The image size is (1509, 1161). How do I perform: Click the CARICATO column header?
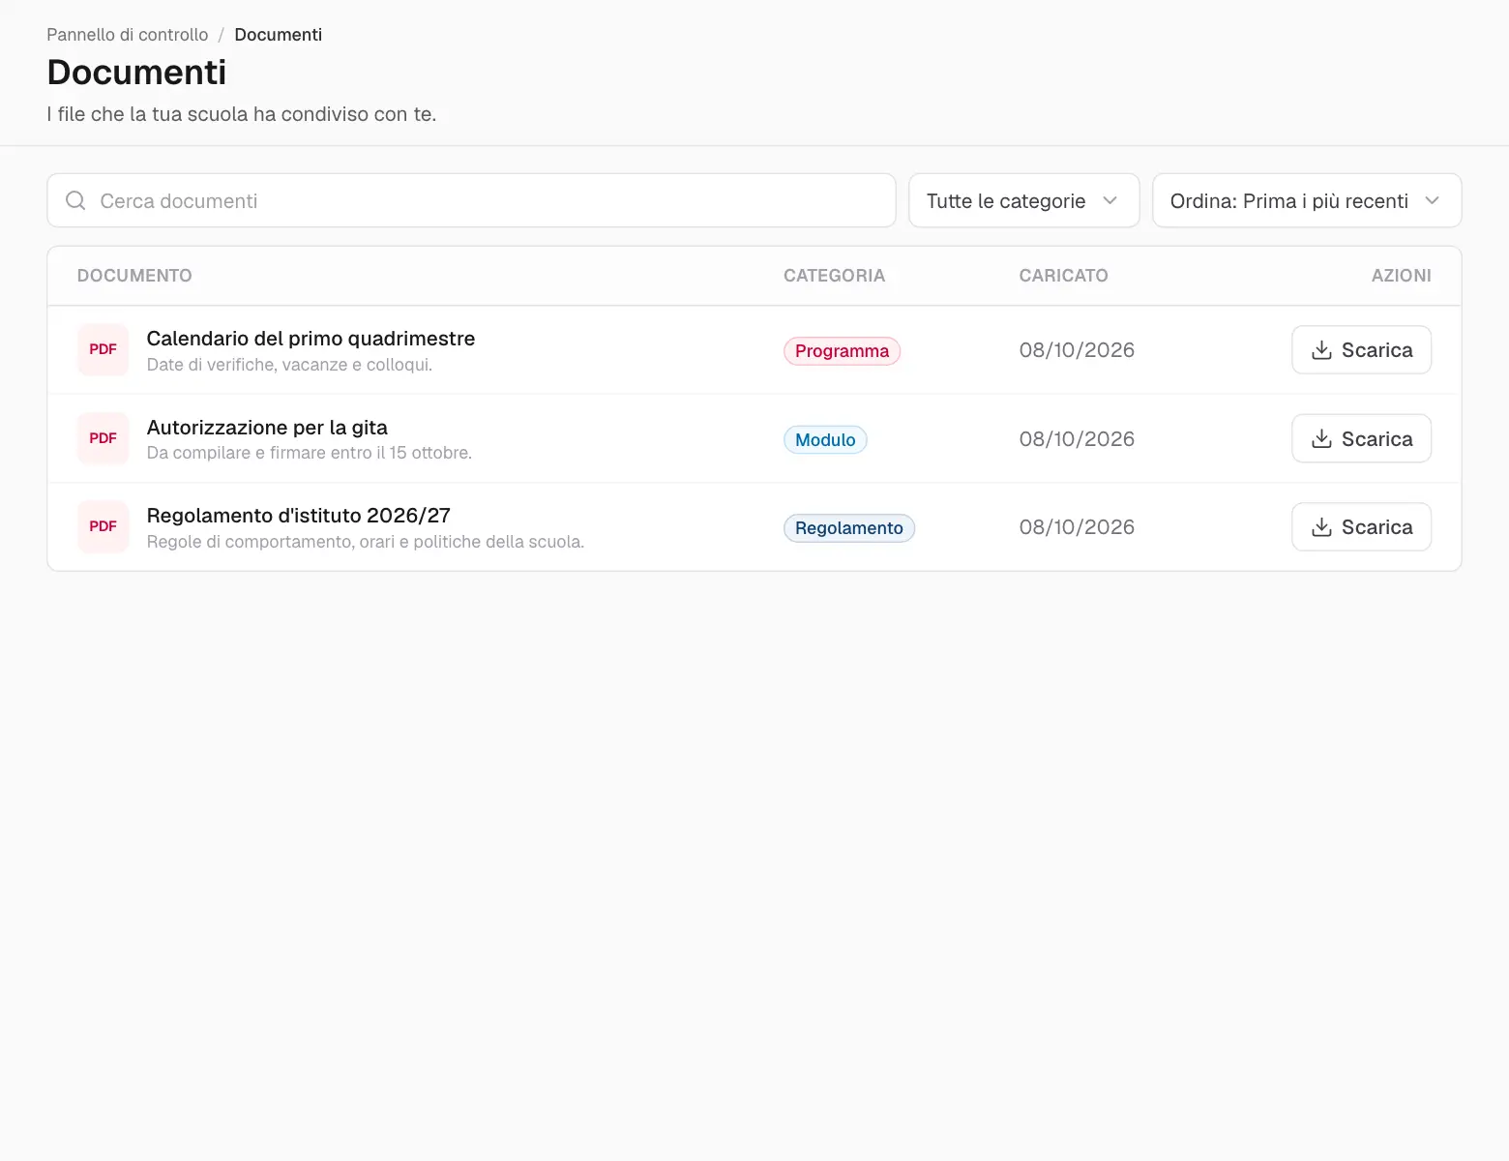[x=1063, y=276]
